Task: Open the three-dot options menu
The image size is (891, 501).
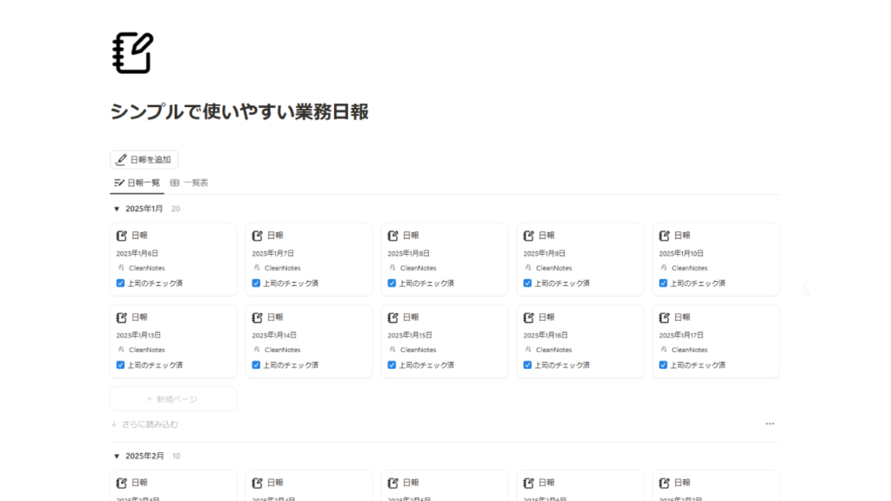Action: pyautogui.click(x=770, y=424)
